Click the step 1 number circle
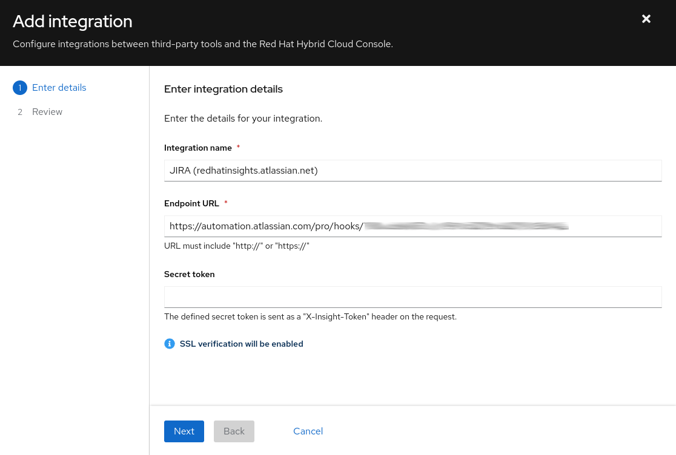This screenshot has height=455, width=676. (19, 88)
